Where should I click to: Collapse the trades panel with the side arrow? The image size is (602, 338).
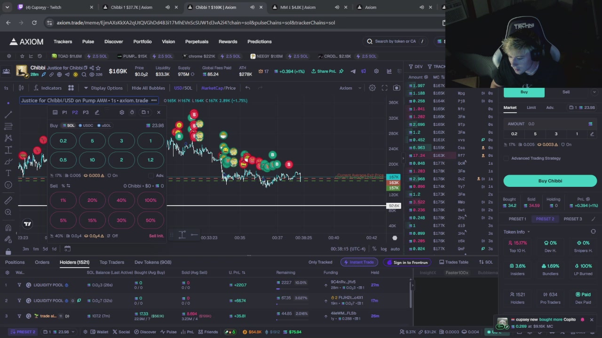tap(403, 158)
